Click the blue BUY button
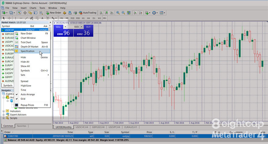The width and height of the screenshot is (268, 144). [x=88, y=27]
